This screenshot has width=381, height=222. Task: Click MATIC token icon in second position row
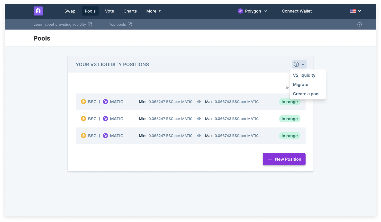pos(105,119)
